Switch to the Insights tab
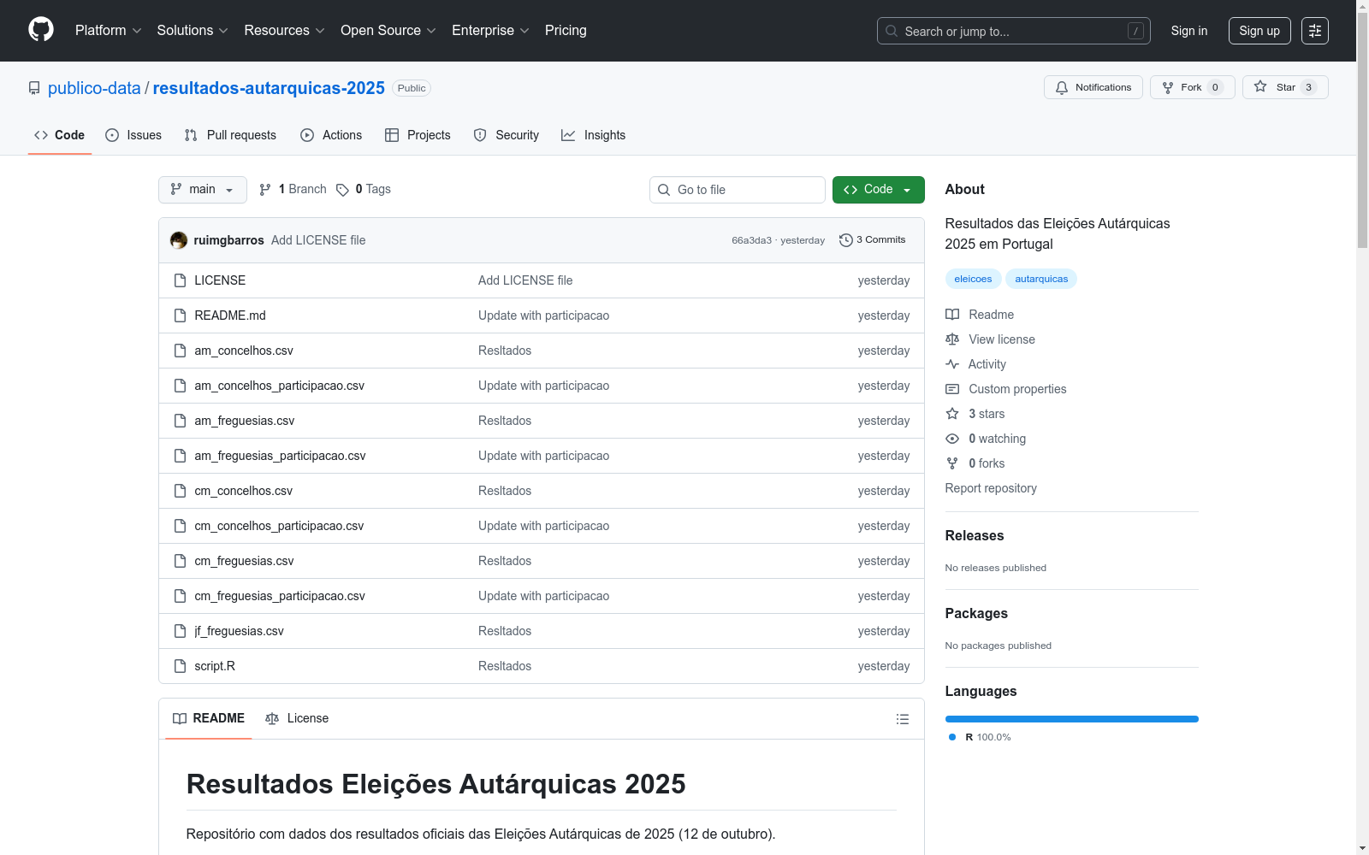The height and width of the screenshot is (855, 1369). tap(593, 135)
